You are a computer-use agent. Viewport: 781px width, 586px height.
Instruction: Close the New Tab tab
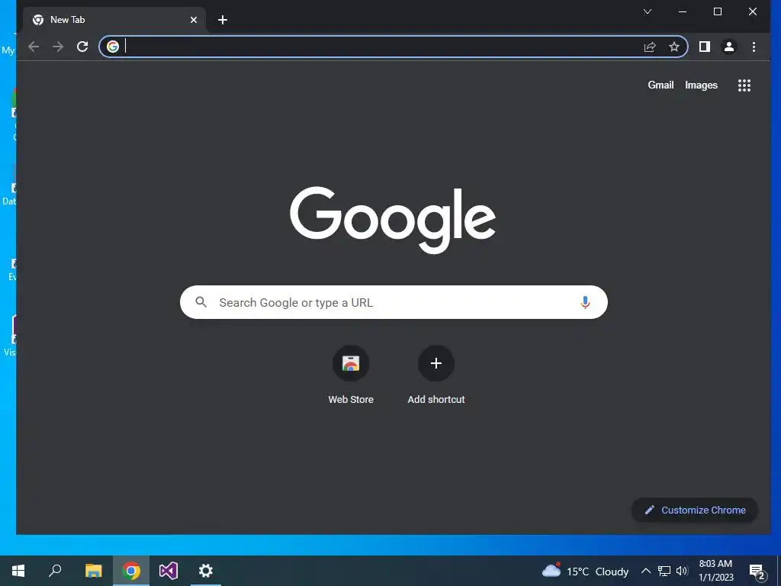(x=194, y=20)
